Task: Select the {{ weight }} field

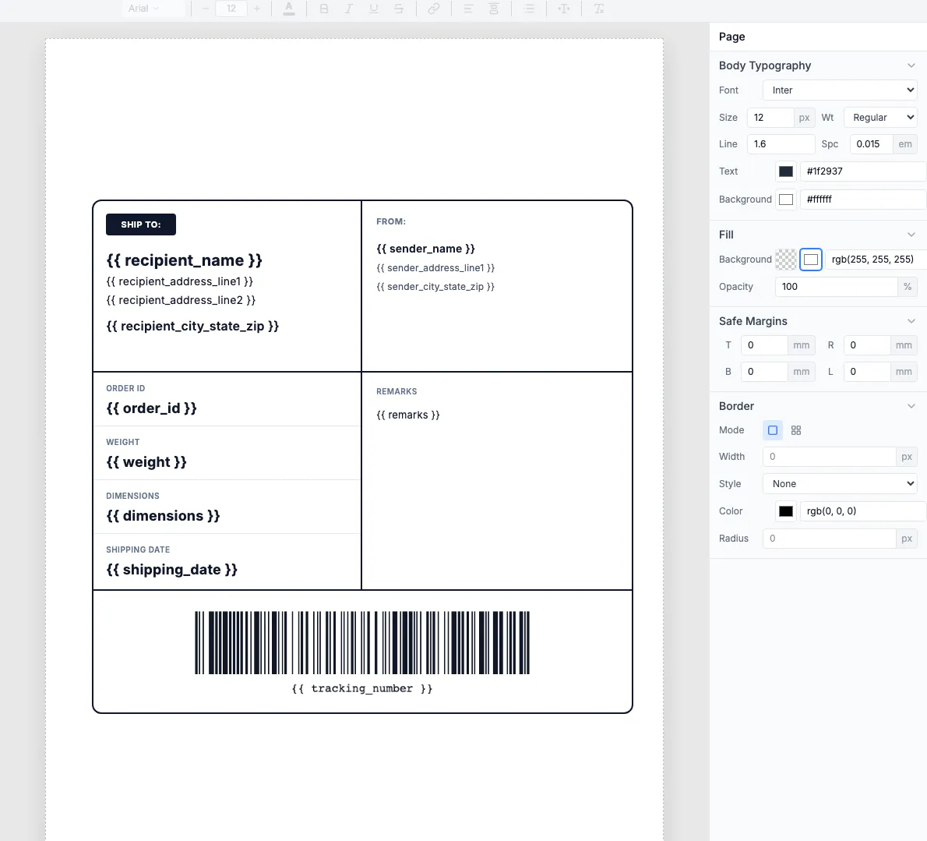Action: [x=146, y=462]
